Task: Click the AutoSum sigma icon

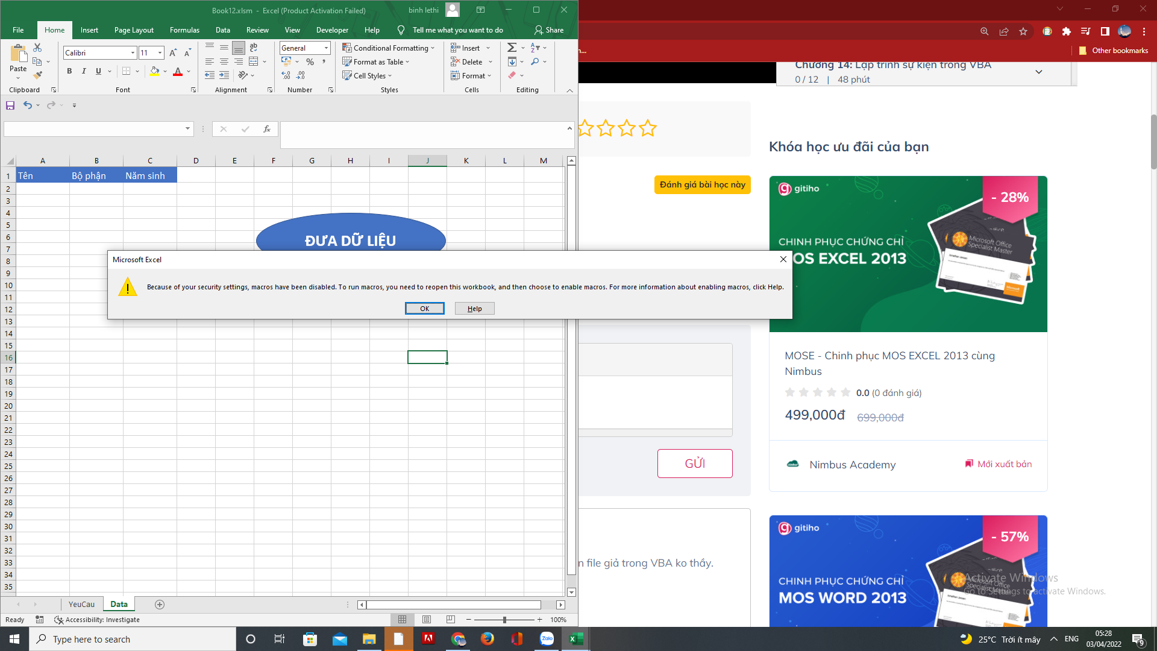Action: [512, 48]
